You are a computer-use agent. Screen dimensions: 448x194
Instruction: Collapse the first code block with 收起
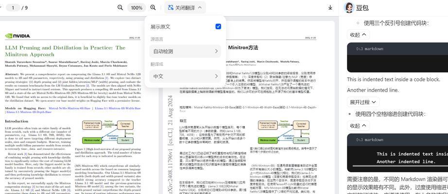(x=358, y=35)
